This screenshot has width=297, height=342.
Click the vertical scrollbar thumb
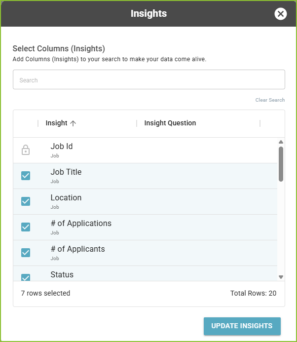(x=281, y=164)
